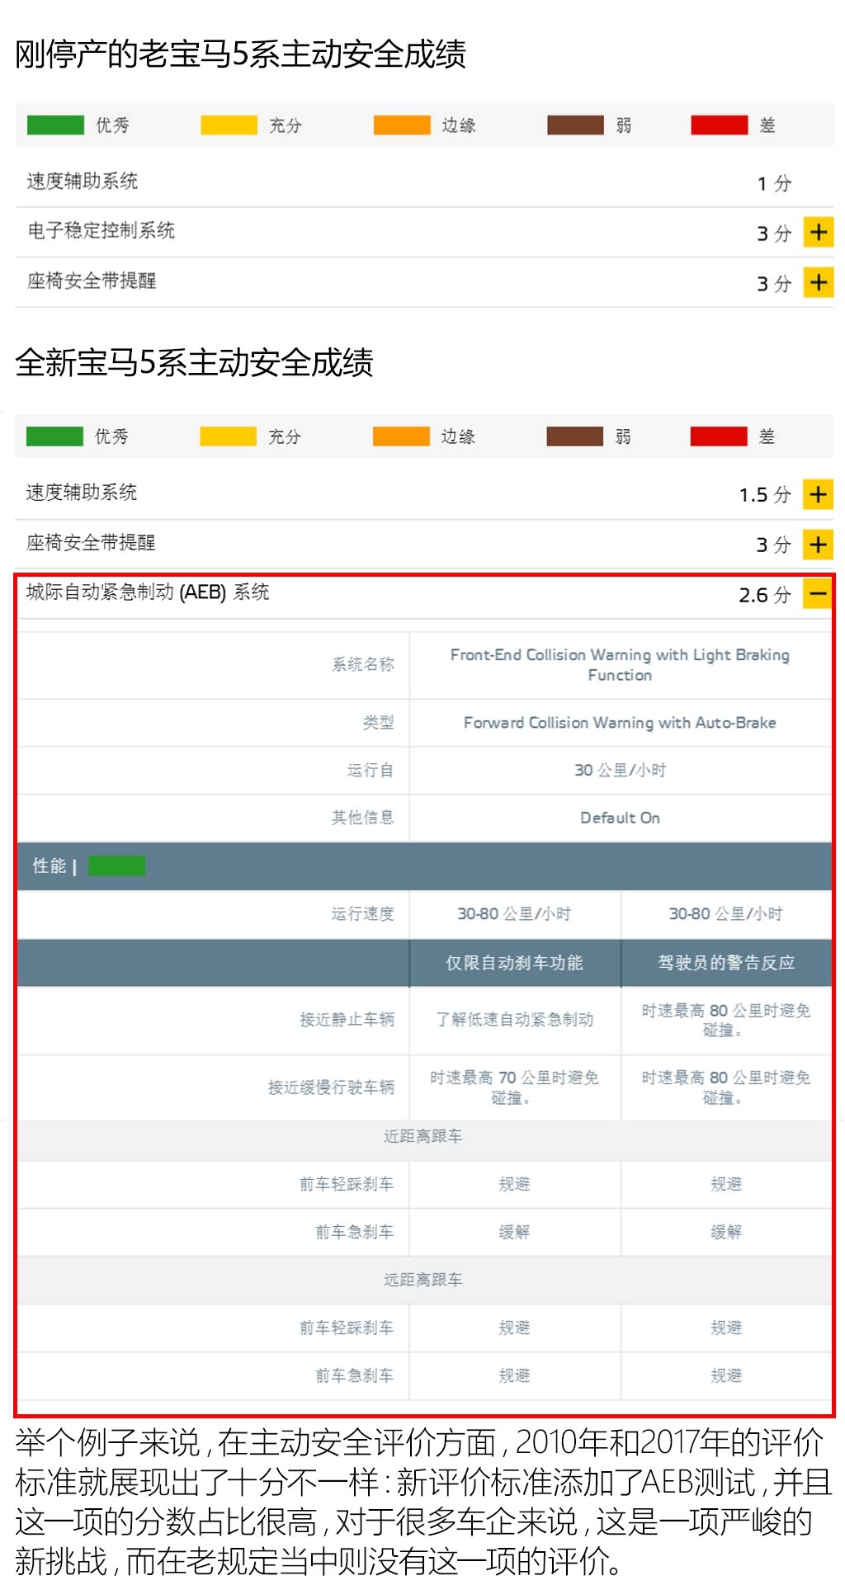845x1585 pixels.
Task: Click the 类型 row label
Action: coord(379,723)
